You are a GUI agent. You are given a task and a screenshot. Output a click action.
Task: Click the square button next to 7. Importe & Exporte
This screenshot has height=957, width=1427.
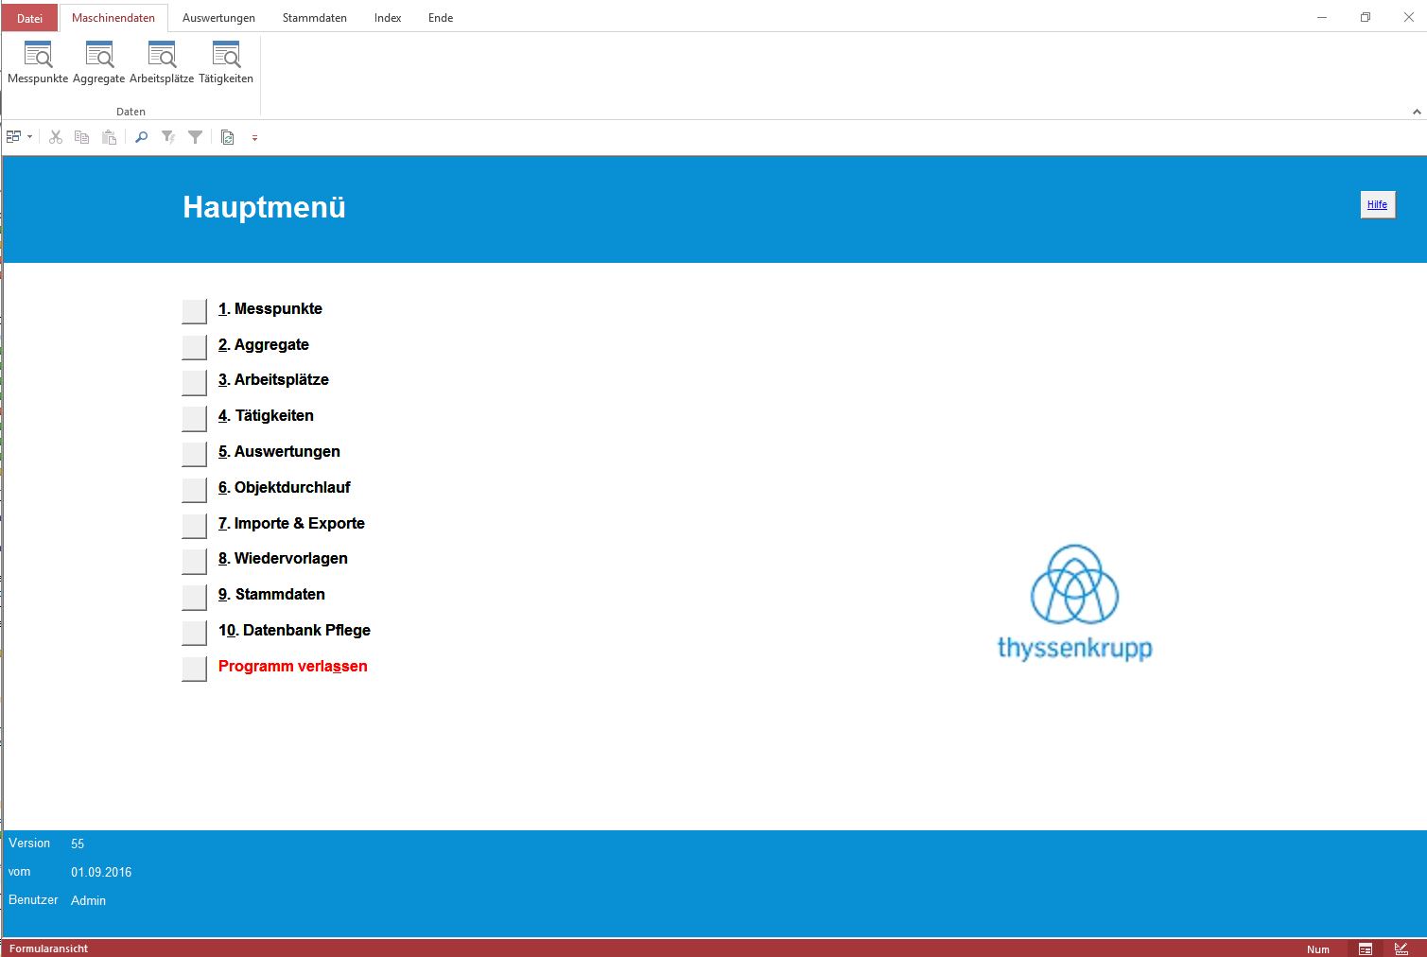[194, 526]
